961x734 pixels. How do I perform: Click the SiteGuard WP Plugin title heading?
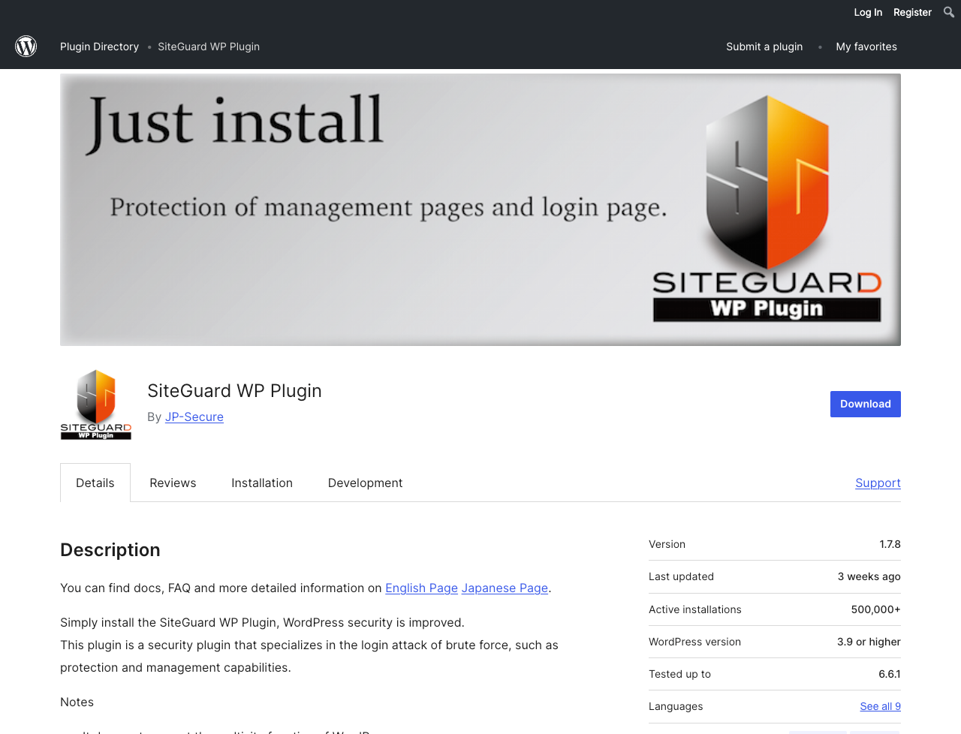234,390
